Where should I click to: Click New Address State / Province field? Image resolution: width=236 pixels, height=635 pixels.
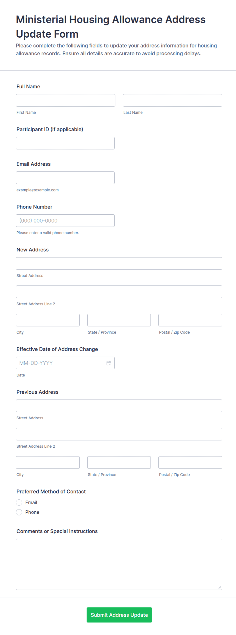coord(119,320)
